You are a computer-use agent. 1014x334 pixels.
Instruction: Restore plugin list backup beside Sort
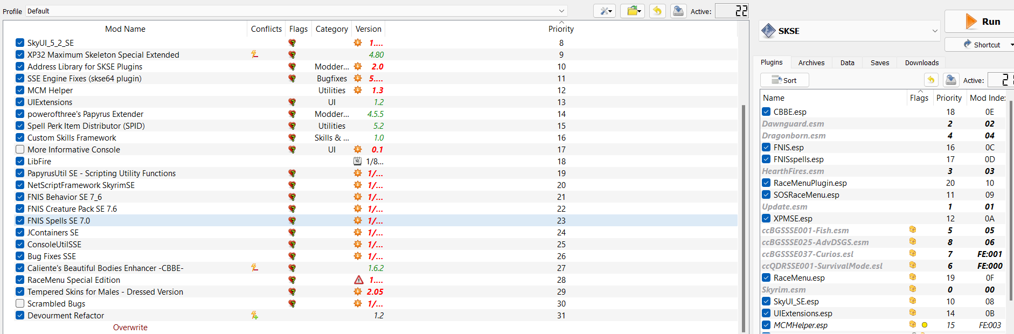point(931,80)
